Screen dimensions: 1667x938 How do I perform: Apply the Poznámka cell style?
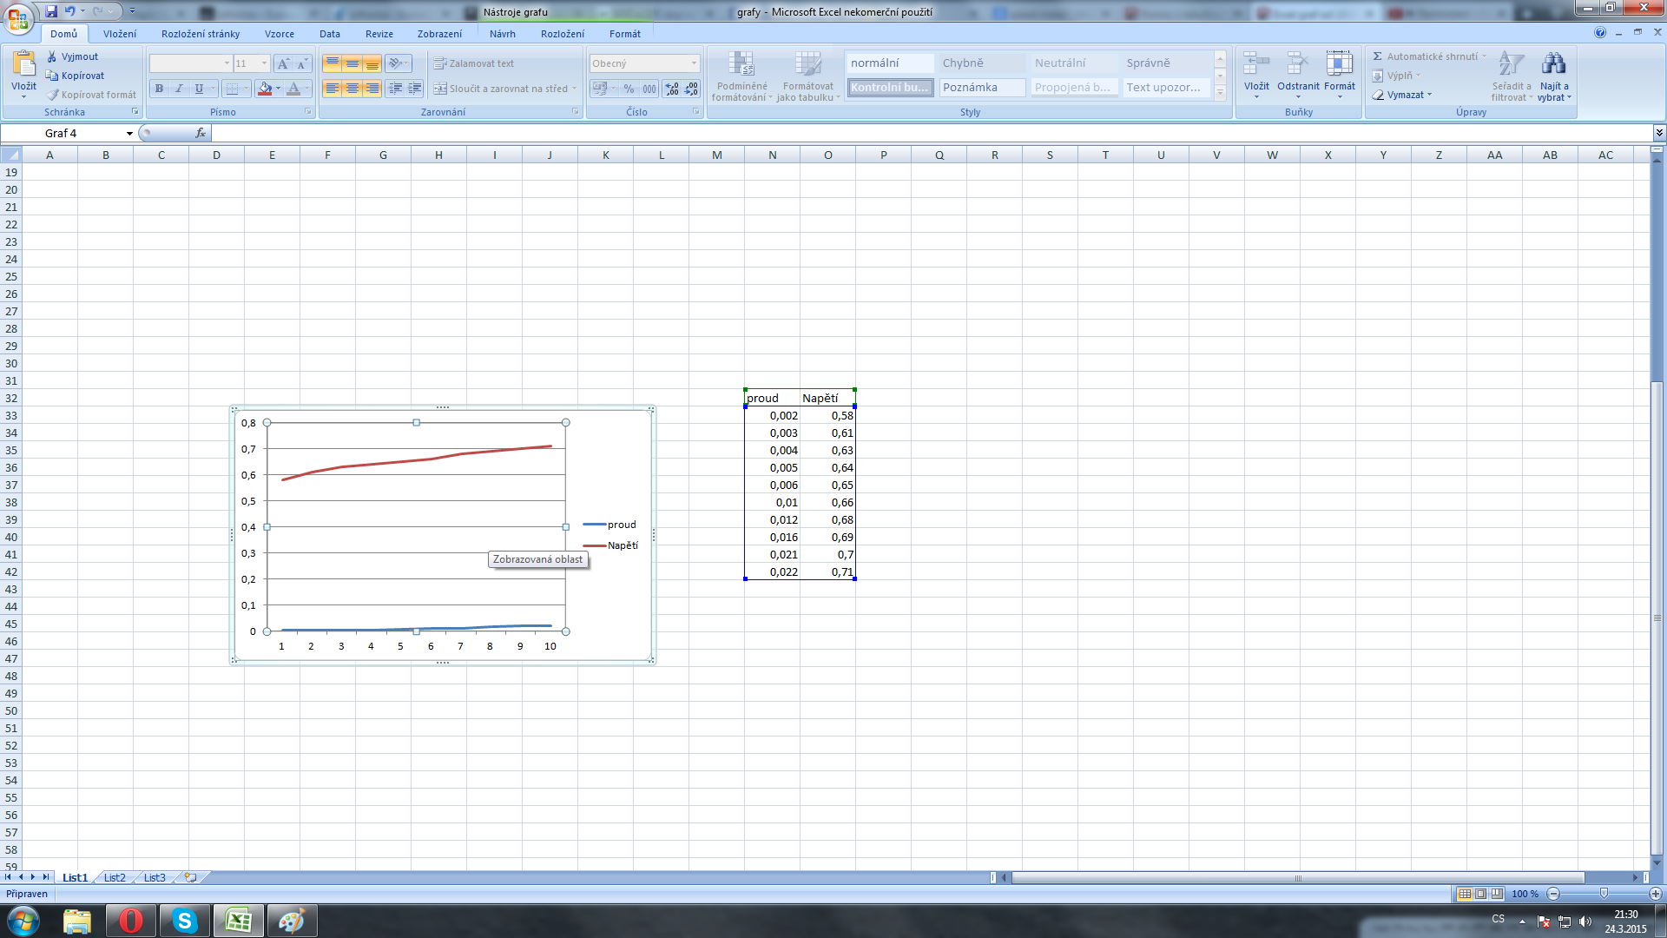point(982,88)
